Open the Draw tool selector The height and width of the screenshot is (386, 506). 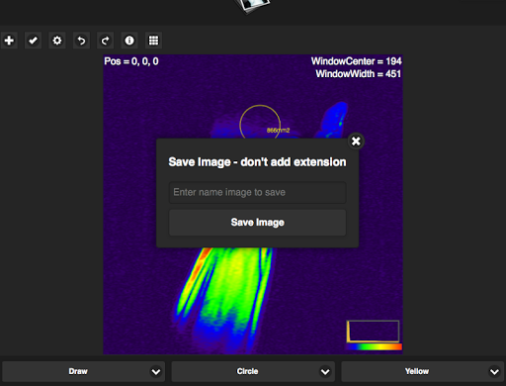point(83,371)
